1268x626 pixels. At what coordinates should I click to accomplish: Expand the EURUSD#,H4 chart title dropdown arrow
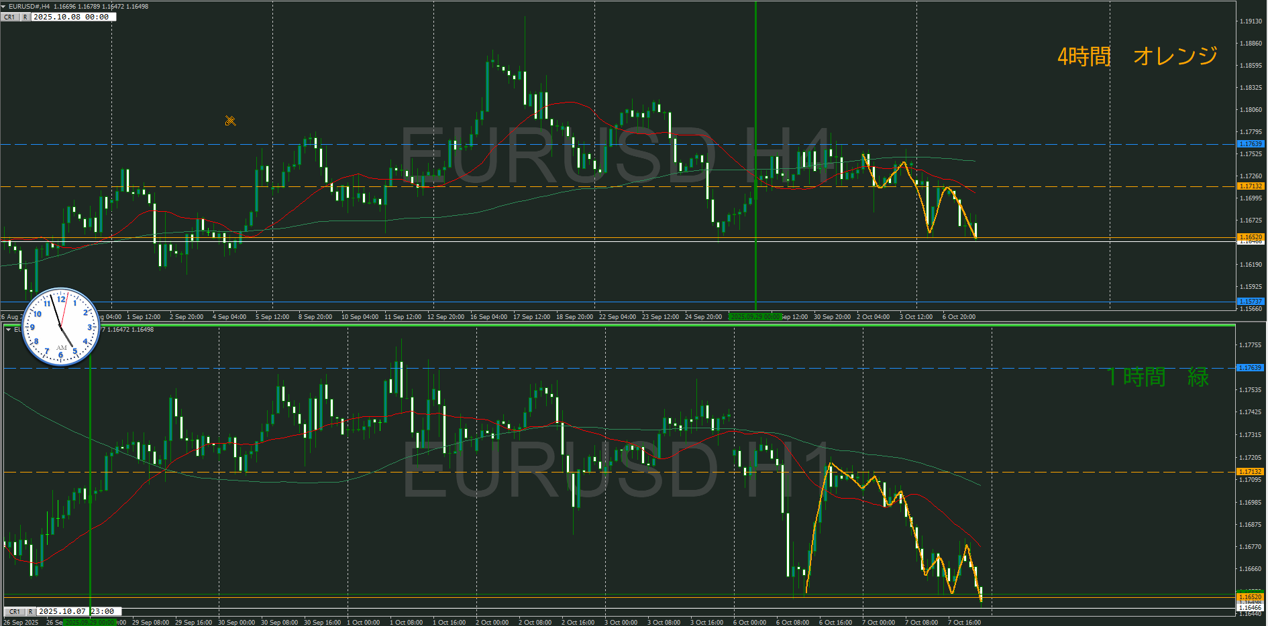tap(4, 6)
